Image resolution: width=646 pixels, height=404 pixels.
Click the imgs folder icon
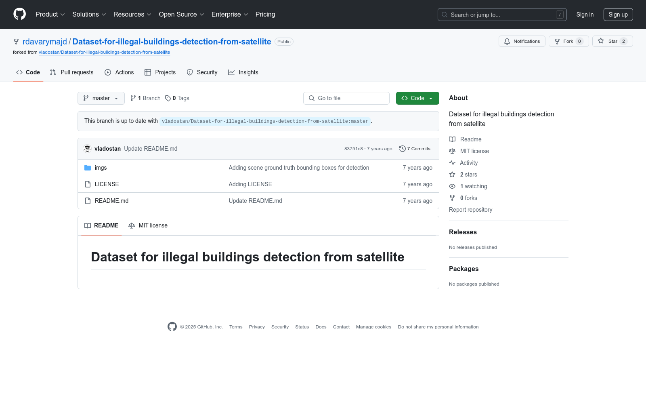[x=88, y=168]
